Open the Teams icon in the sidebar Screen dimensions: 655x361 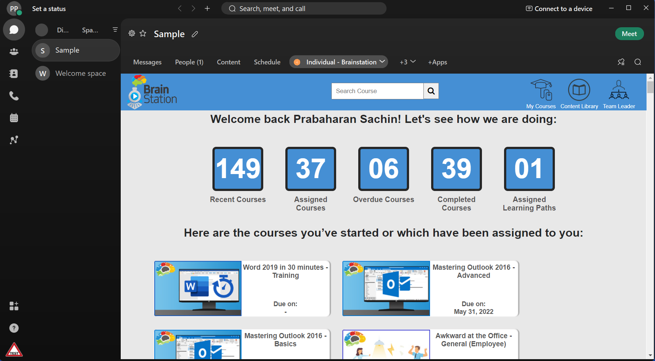tap(14, 52)
